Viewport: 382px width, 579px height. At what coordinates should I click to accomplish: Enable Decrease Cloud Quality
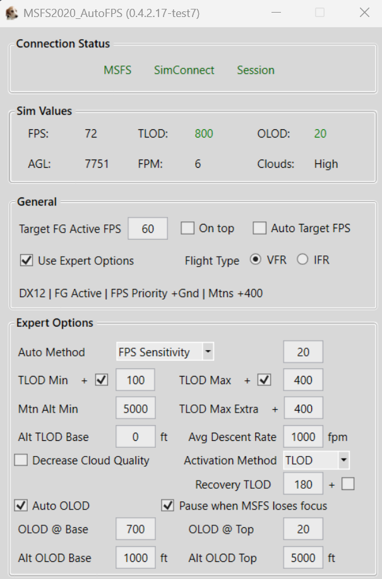tap(21, 460)
